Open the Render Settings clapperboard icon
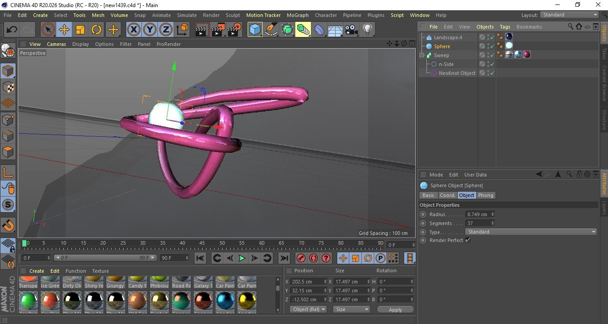The height and width of the screenshot is (324, 608). click(234, 30)
